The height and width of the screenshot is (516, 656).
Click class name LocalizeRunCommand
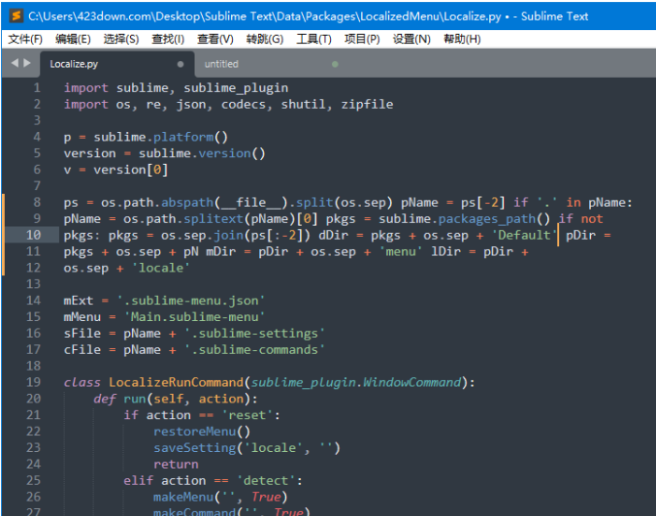click(x=176, y=382)
